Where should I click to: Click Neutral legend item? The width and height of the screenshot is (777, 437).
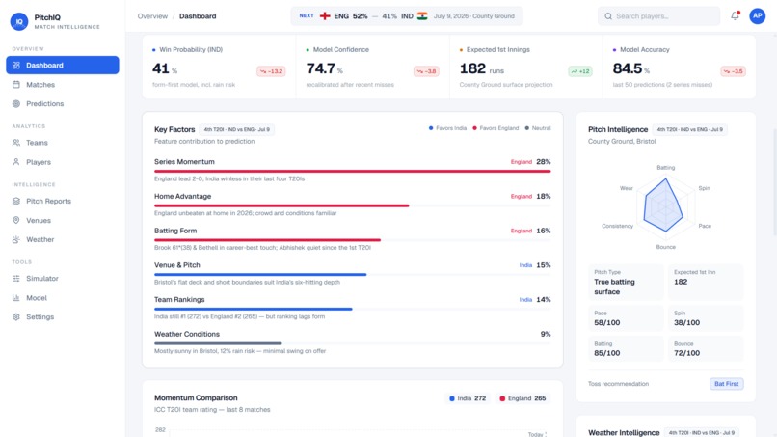(538, 128)
